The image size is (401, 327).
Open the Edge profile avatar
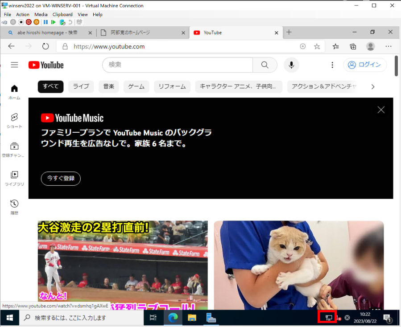[x=370, y=46]
